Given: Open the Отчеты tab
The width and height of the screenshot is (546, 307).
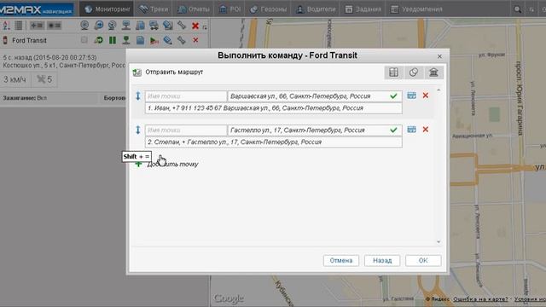Looking at the screenshot, I should click(x=194, y=9).
